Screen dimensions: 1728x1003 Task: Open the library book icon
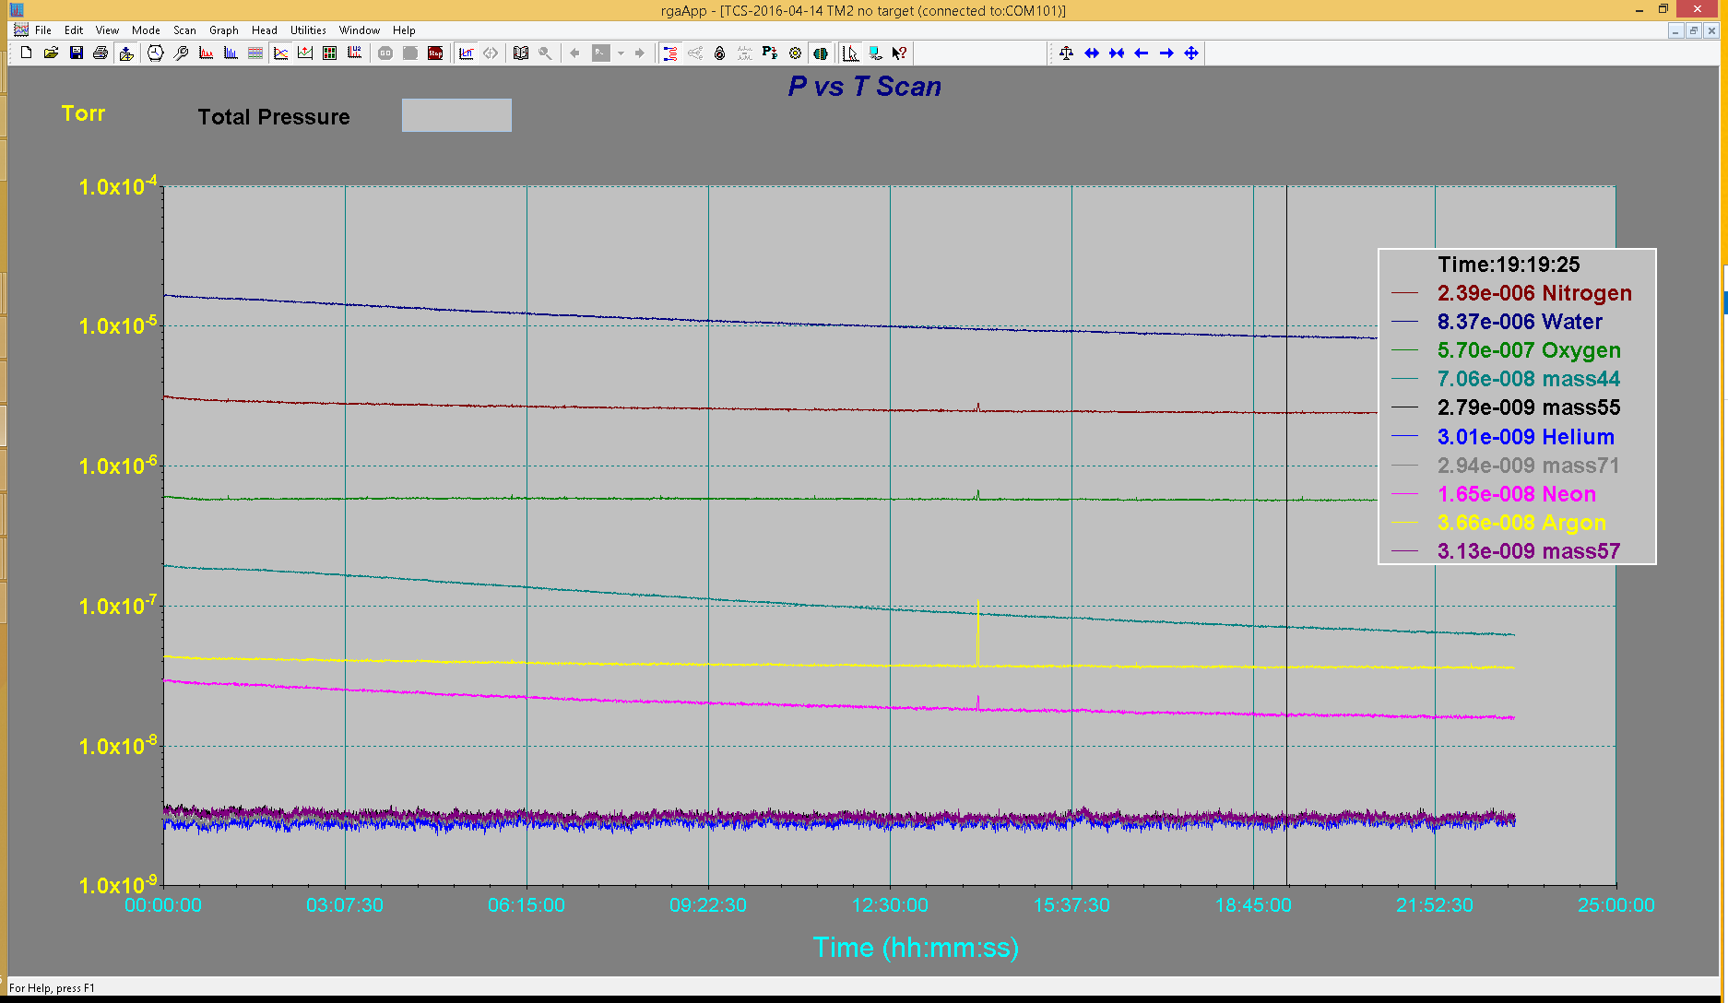pos(521,53)
